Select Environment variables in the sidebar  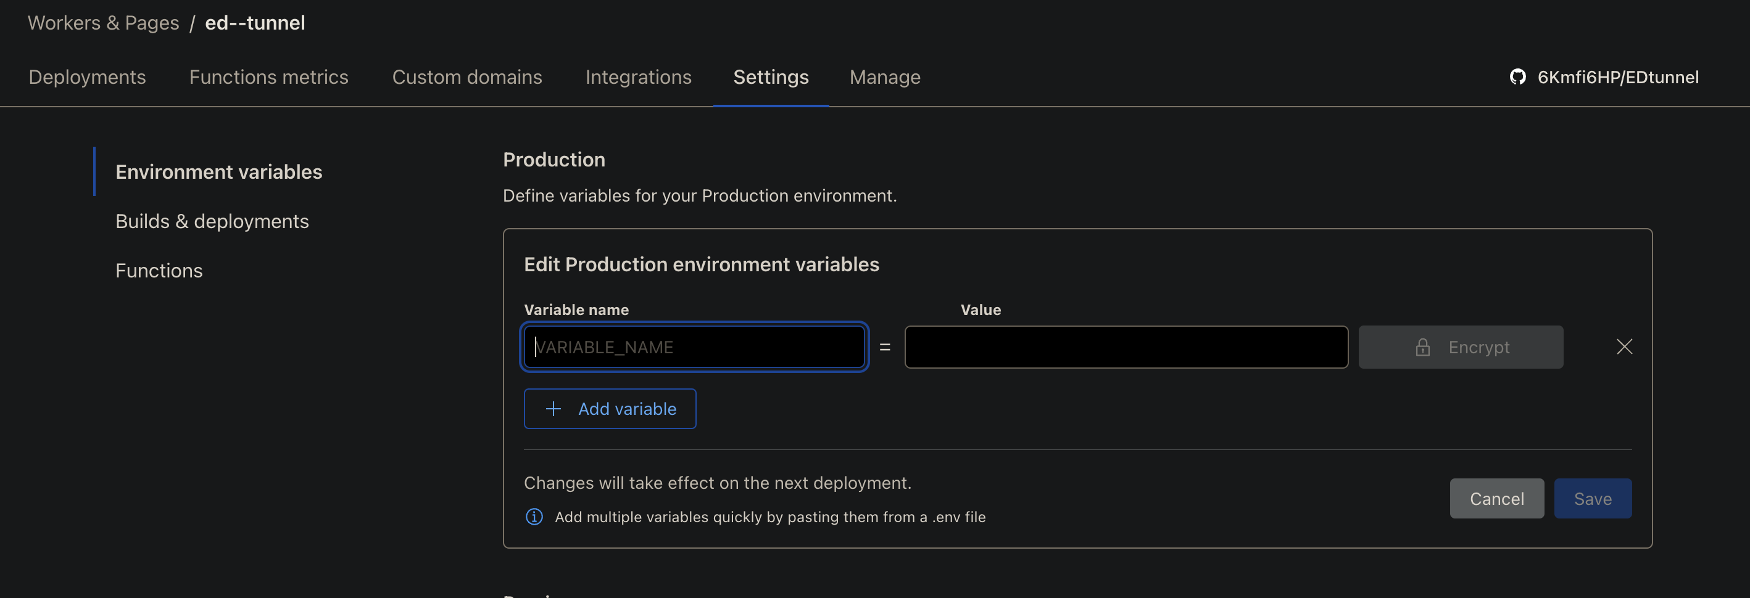click(x=218, y=172)
